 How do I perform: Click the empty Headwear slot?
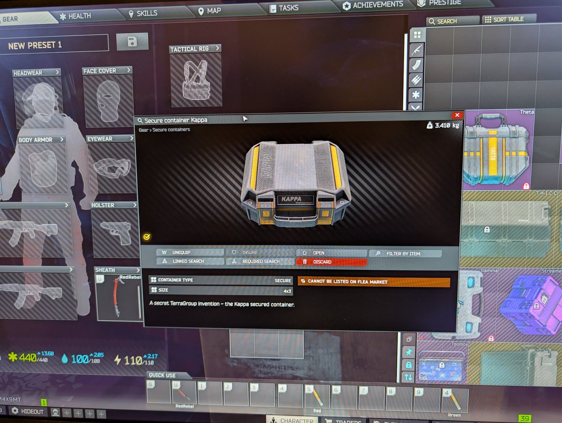(38, 102)
